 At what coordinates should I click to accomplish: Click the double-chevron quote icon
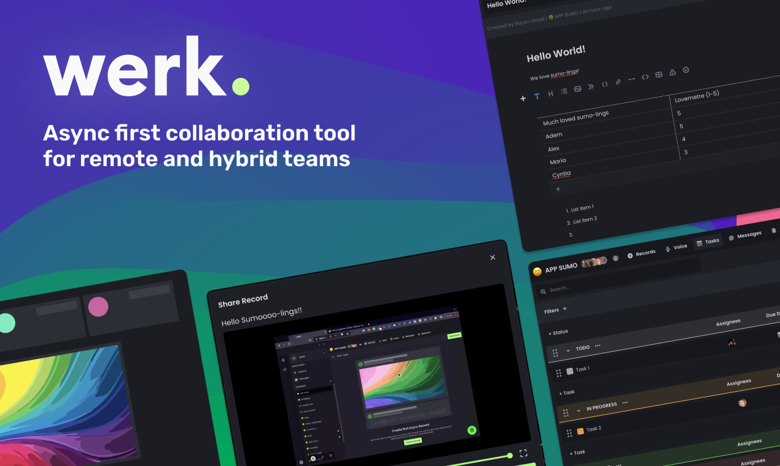tap(591, 86)
